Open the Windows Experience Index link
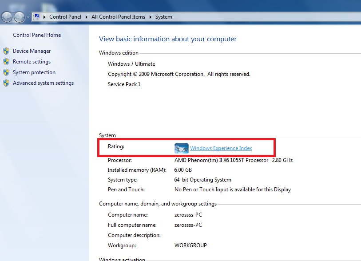Image resolution: width=361 pixels, height=261 pixels. (x=221, y=148)
